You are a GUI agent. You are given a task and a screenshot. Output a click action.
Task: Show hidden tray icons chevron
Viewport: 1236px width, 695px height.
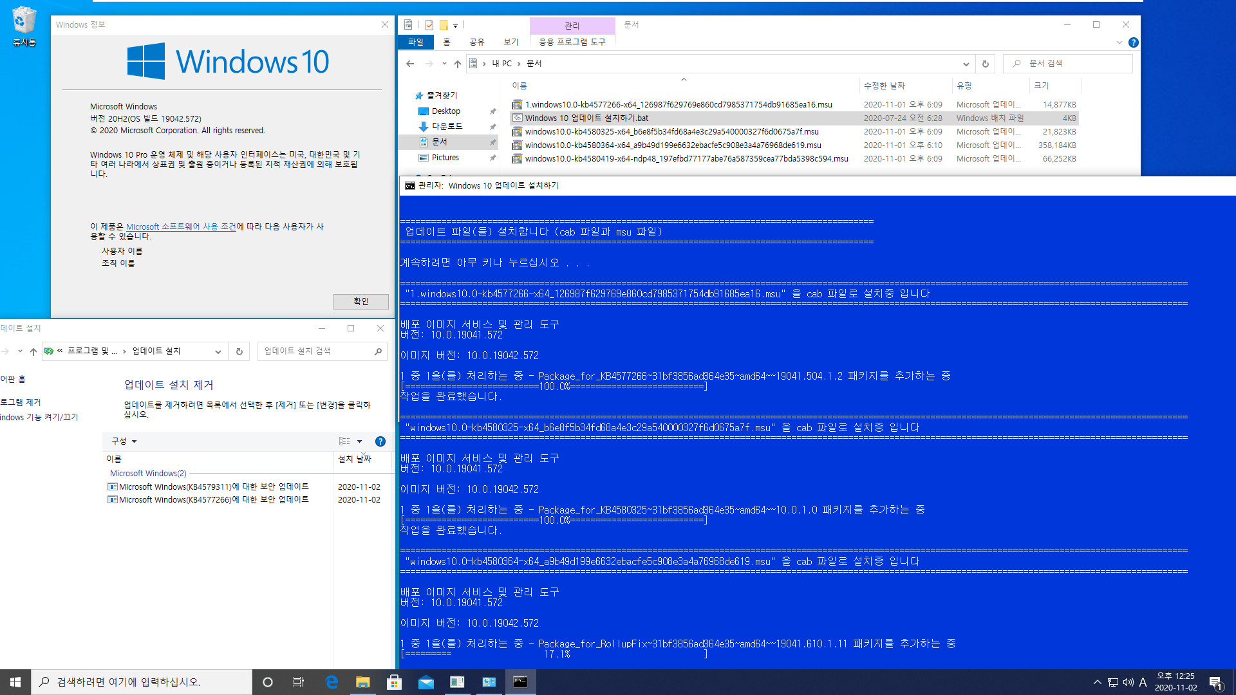coord(1097,682)
